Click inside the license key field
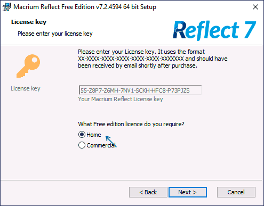Screen dimensions: 264x206 140,90
